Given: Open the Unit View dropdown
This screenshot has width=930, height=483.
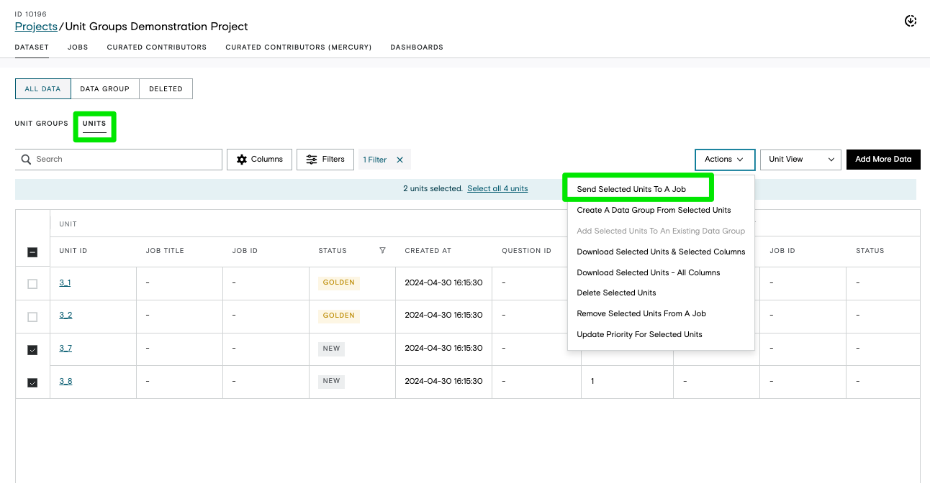Looking at the screenshot, I should tap(800, 160).
